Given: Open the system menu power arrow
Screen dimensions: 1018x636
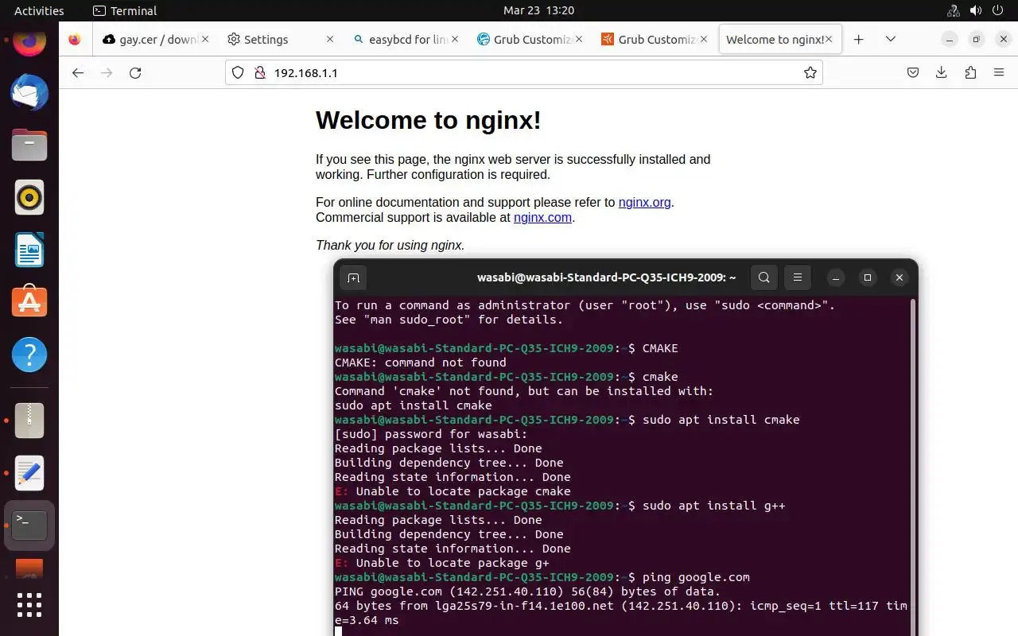Looking at the screenshot, I should [998, 11].
